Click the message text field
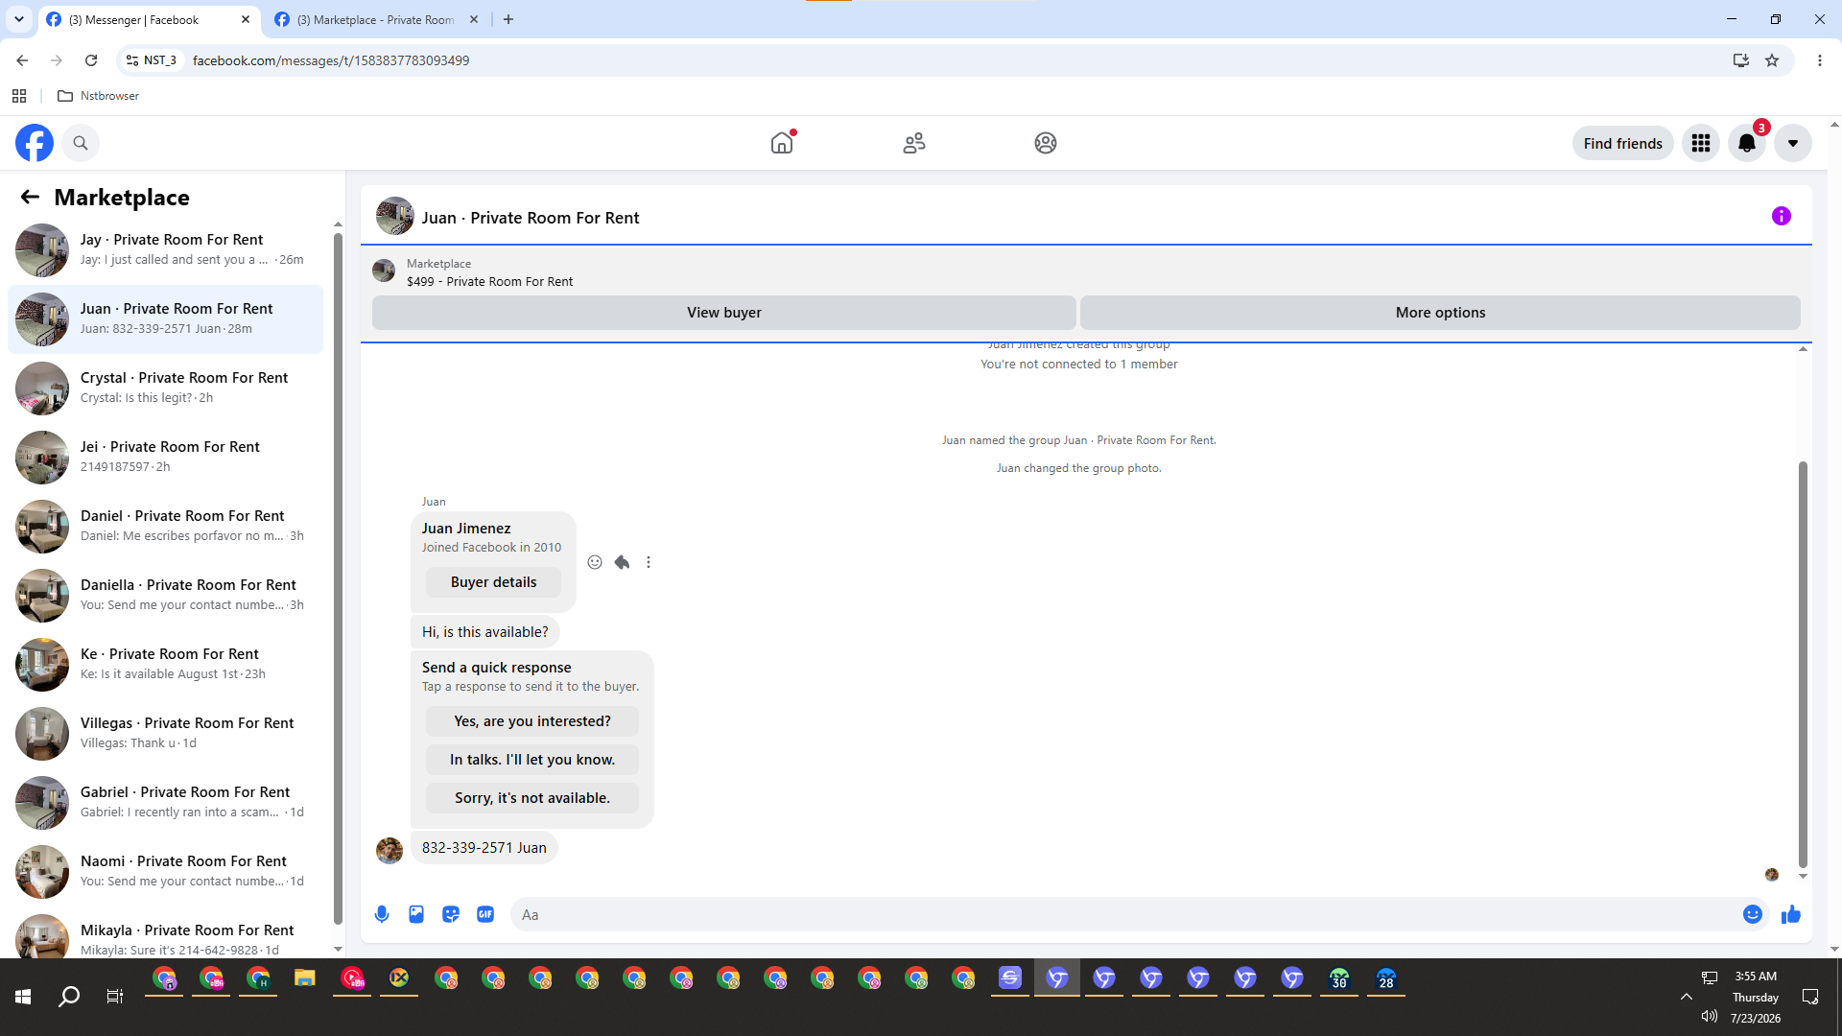The height and width of the screenshot is (1036, 1842). point(1127,914)
